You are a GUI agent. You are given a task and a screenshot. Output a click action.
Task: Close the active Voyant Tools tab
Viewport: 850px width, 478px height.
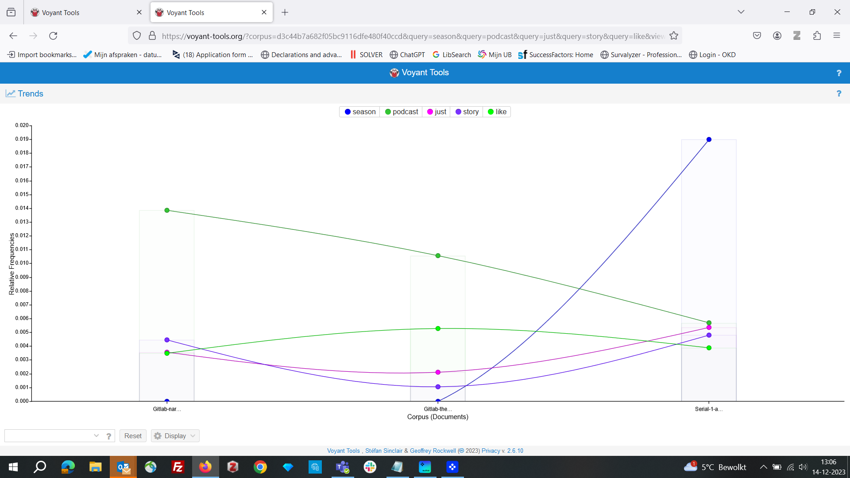tap(264, 12)
